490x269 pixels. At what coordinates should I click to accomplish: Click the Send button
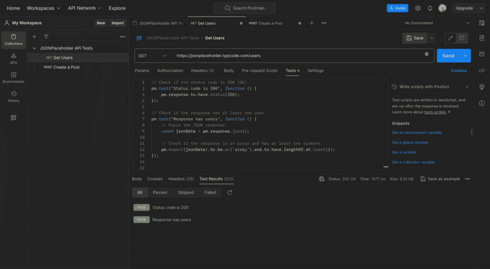pos(448,56)
